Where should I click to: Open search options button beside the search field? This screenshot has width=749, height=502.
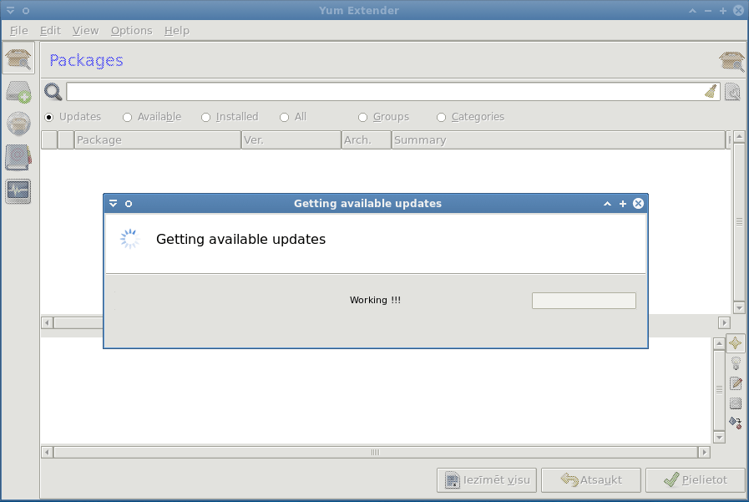pos(732,92)
